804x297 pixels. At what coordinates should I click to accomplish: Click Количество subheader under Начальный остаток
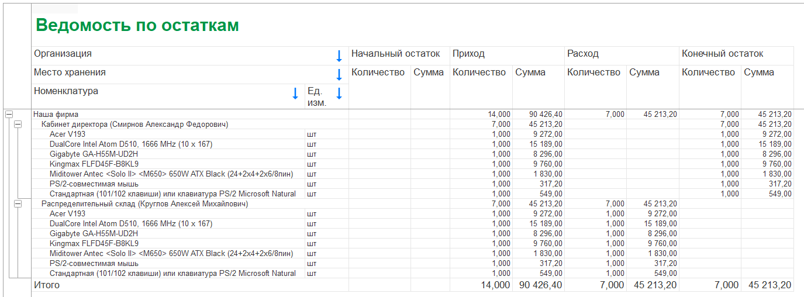[380, 87]
